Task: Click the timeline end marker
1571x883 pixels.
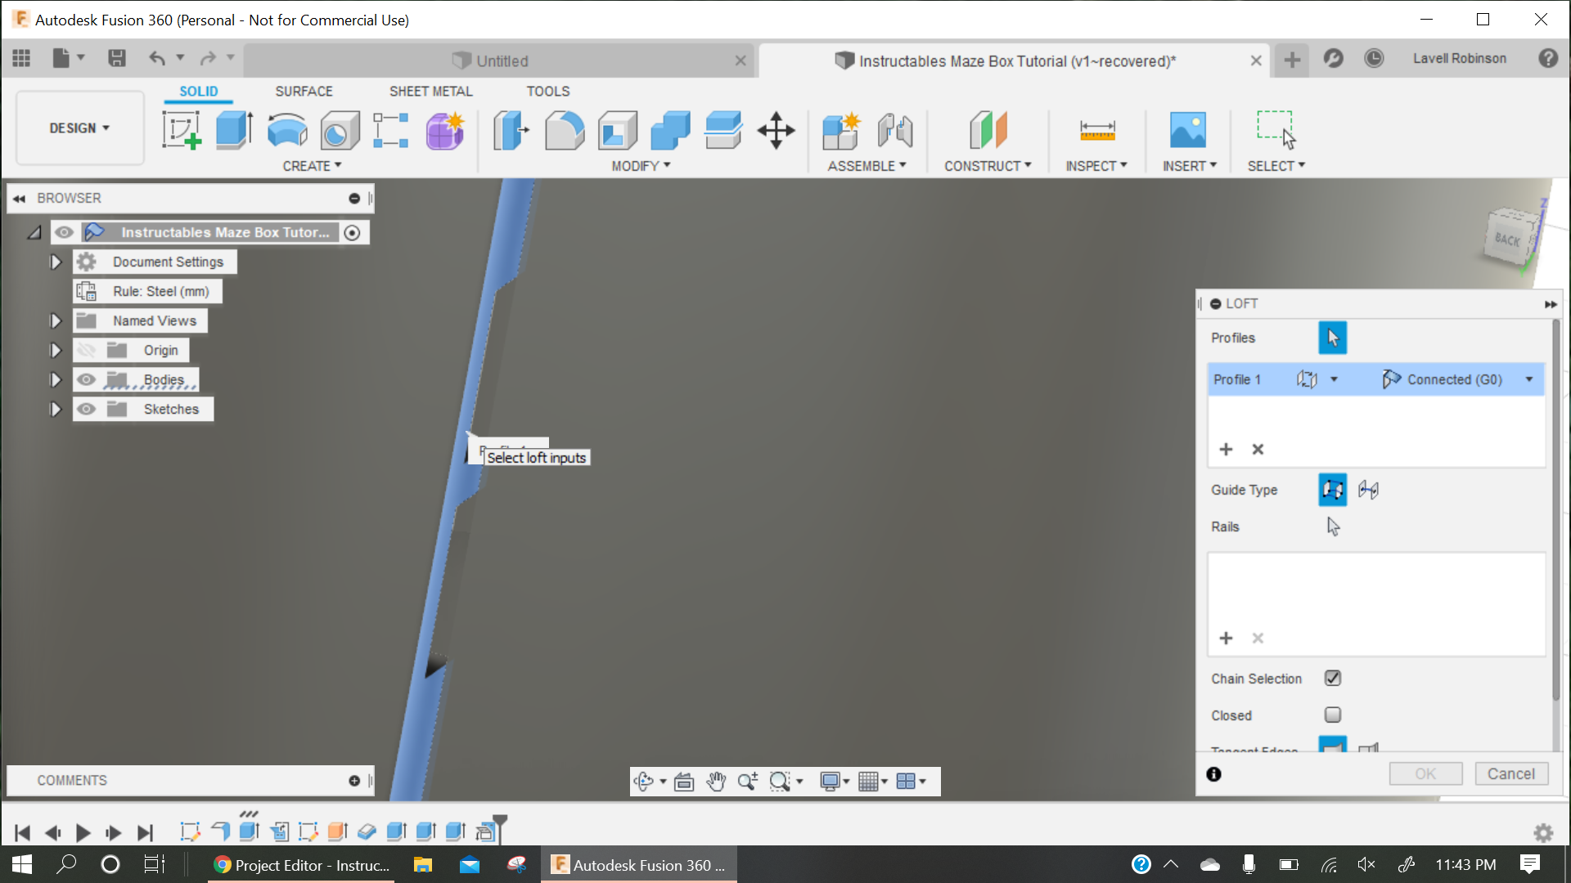Action: 500,827
